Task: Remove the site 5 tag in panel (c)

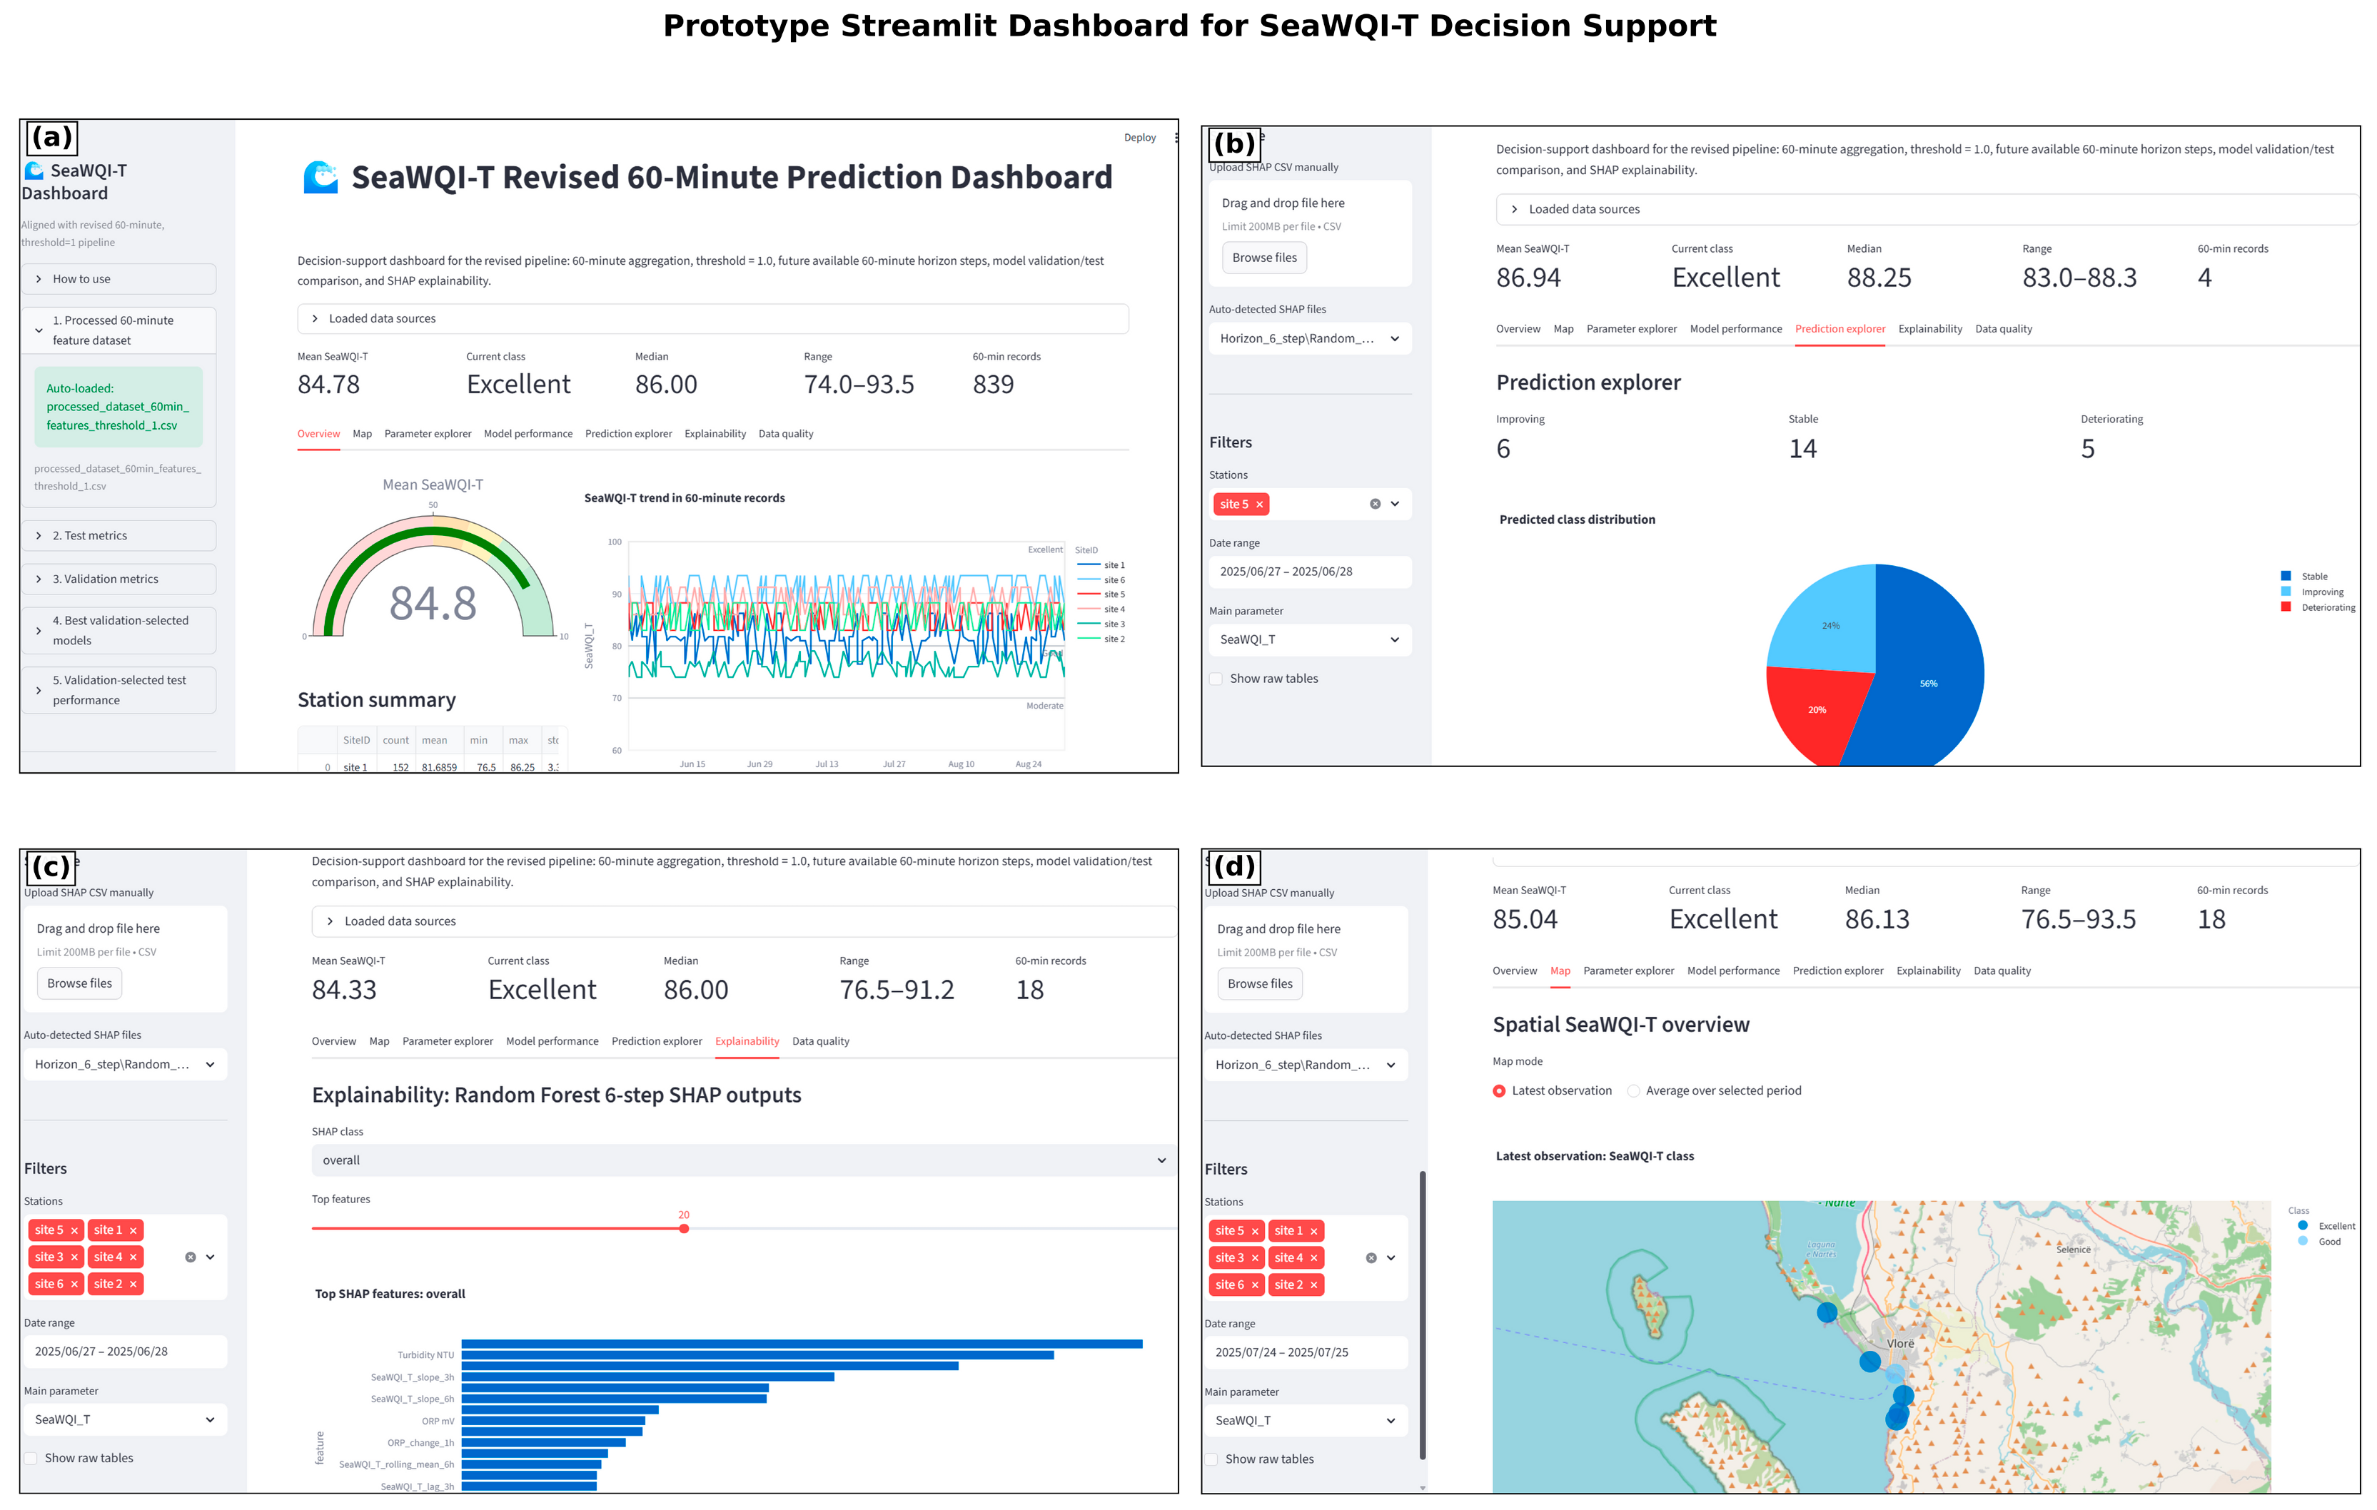Action: (74, 1231)
